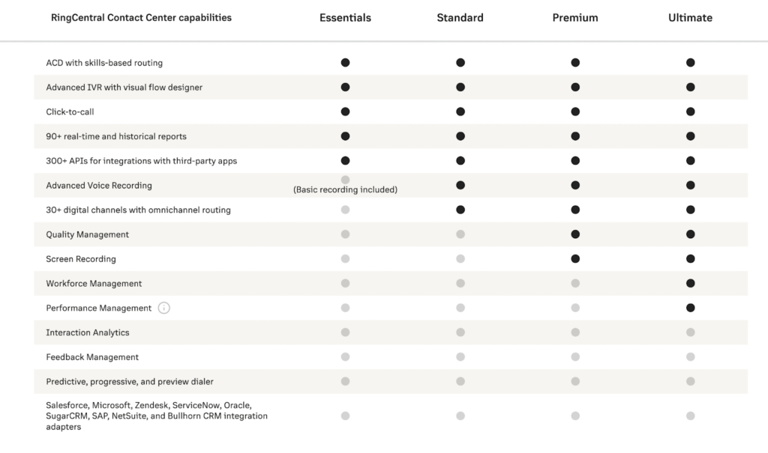Click the grey Ultimate dot for Feedback Management

pos(690,357)
